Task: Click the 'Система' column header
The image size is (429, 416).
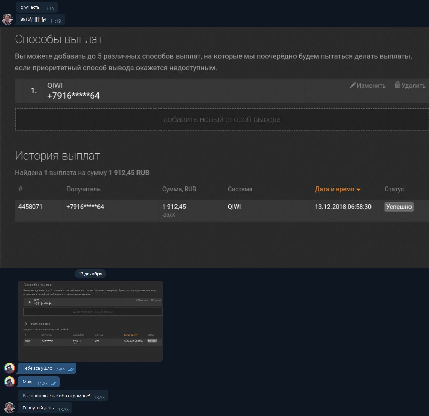Action: [x=240, y=189]
